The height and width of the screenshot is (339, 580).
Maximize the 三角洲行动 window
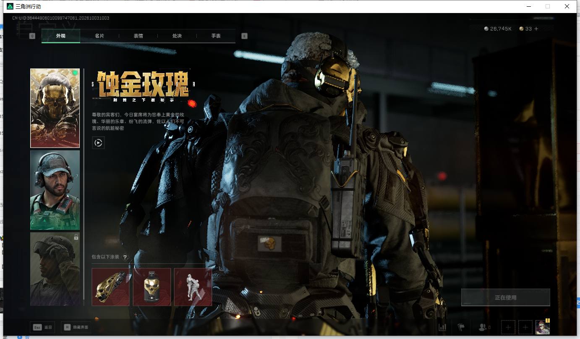pos(548,6)
